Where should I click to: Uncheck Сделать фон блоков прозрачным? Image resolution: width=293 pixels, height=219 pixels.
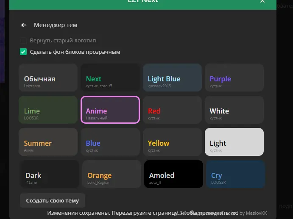[x=23, y=52]
